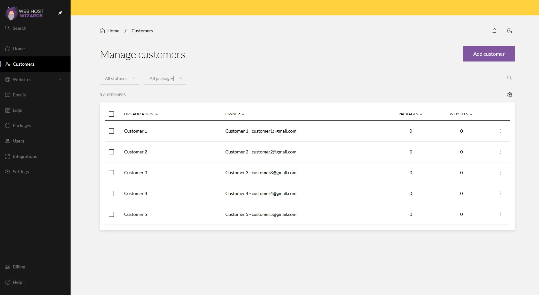Check the Customer 2 row checkbox
The width and height of the screenshot is (539, 295).
coord(111,152)
